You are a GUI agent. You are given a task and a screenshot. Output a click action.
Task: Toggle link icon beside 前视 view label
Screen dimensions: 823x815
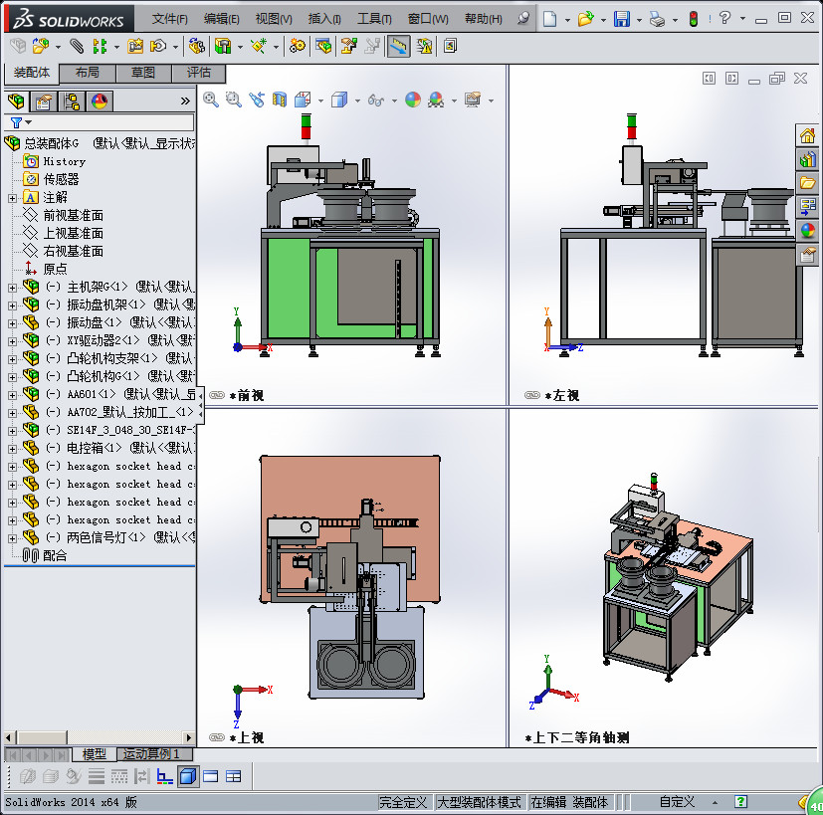pos(217,395)
